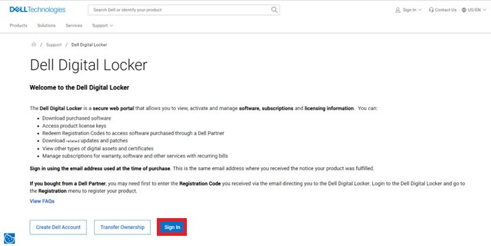This screenshot has width=491, height=246.
Task: Open the Products menu
Action: coord(18,26)
